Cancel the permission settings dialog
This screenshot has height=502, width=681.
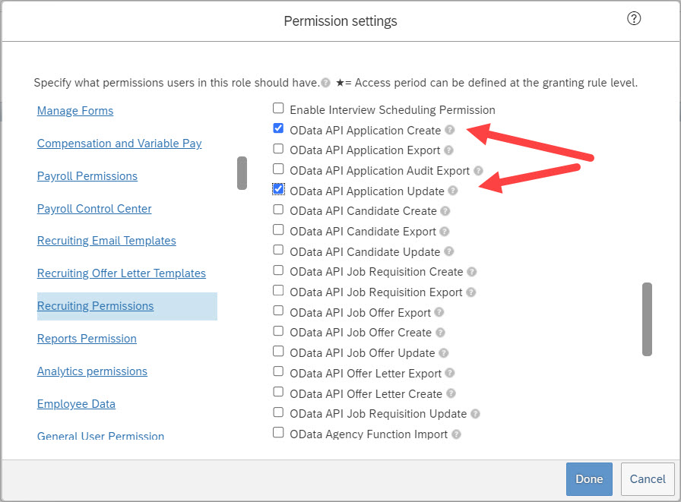[x=648, y=479]
